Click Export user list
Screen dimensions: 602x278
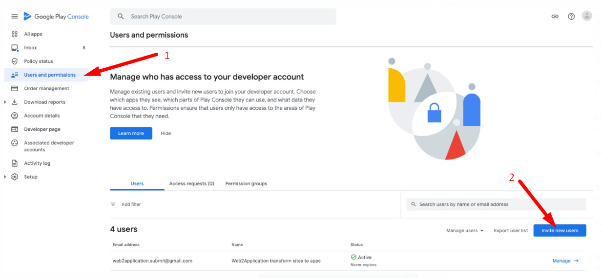coord(511,231)
